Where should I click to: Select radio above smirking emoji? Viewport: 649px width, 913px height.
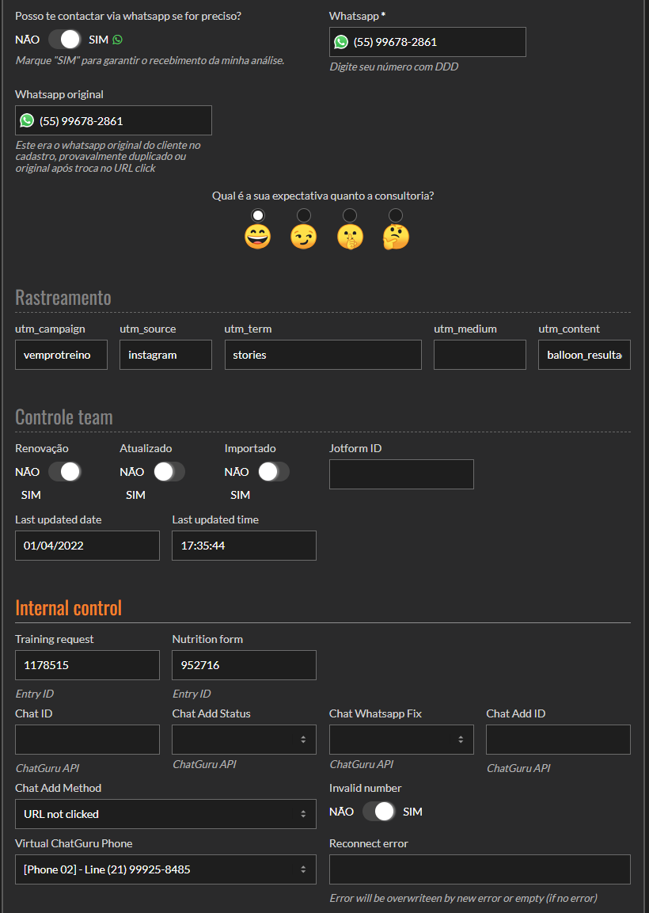coord(304,215)
